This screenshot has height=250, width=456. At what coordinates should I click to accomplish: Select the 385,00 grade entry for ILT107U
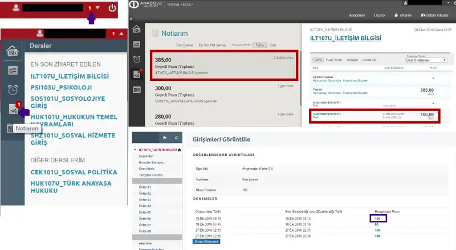click(223, 65)
